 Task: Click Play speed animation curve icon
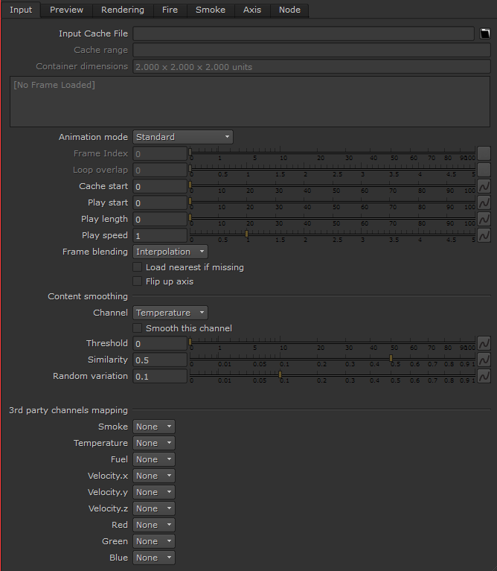pyautogui.click(x=484, y=235)
